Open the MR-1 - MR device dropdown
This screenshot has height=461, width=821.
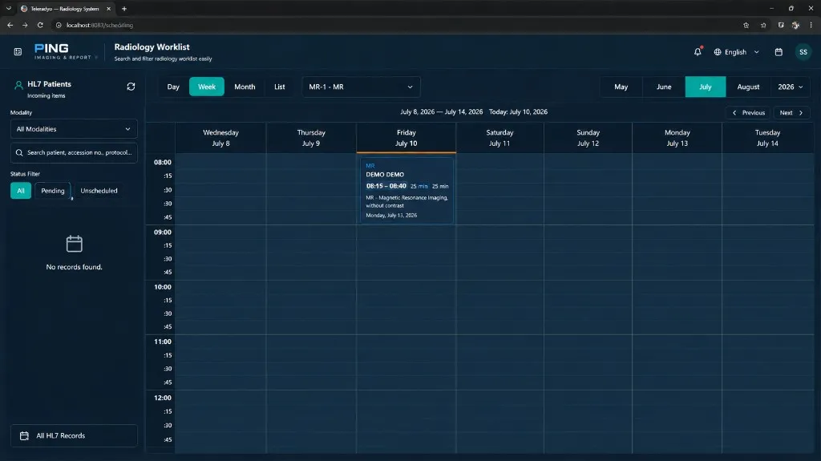pos(361,87)
